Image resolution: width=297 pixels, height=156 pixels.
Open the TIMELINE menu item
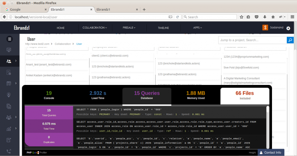[x=163, y=28]
